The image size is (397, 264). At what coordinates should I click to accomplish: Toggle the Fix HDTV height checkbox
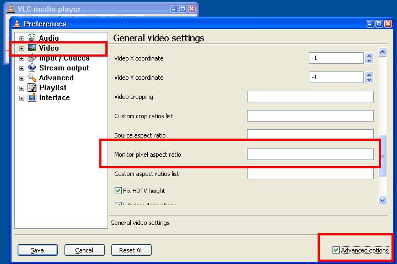pyautogui.click(x=118, y=190)
